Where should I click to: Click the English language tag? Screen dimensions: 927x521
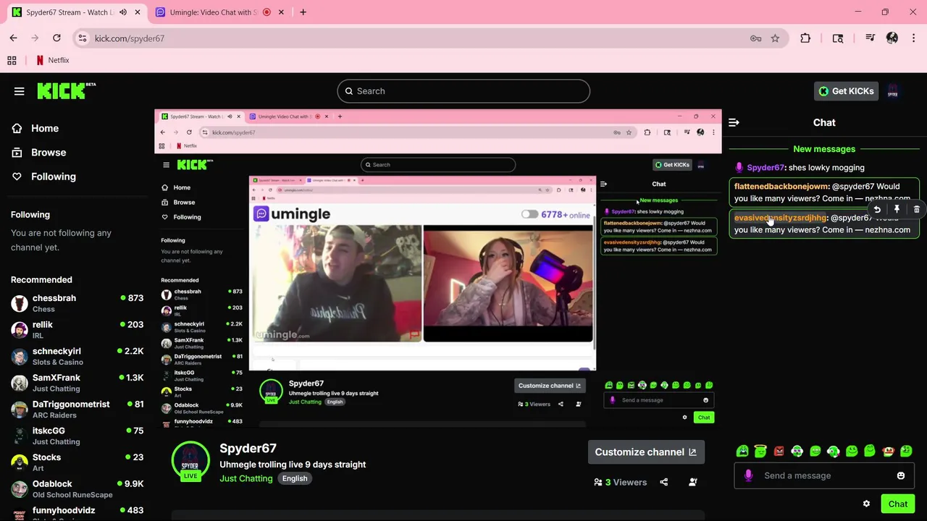point(295,478)
